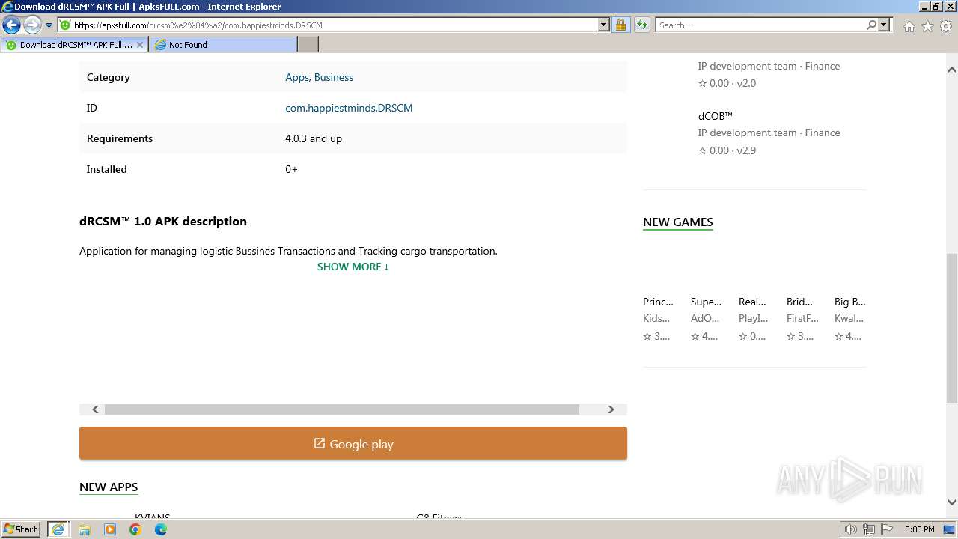Image resolution: width=958 pixels, height=539 pixels.
Task: Close the Download dRCSM tab
Action: click(x=140, y=45)
